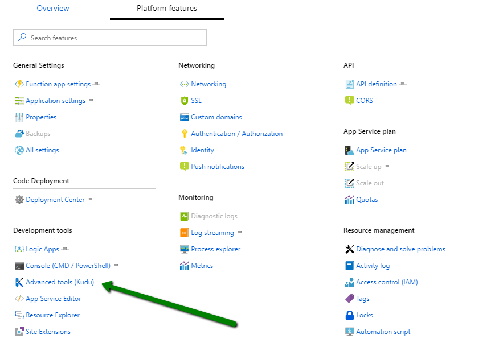
Task: Click the Locks padlock icon
Action: coord(350,315)
